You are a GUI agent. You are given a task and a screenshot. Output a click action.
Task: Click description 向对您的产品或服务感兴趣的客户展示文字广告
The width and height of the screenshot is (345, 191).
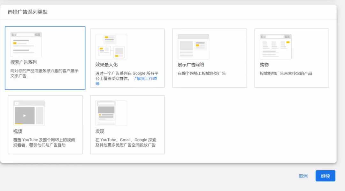coord(44,74)
